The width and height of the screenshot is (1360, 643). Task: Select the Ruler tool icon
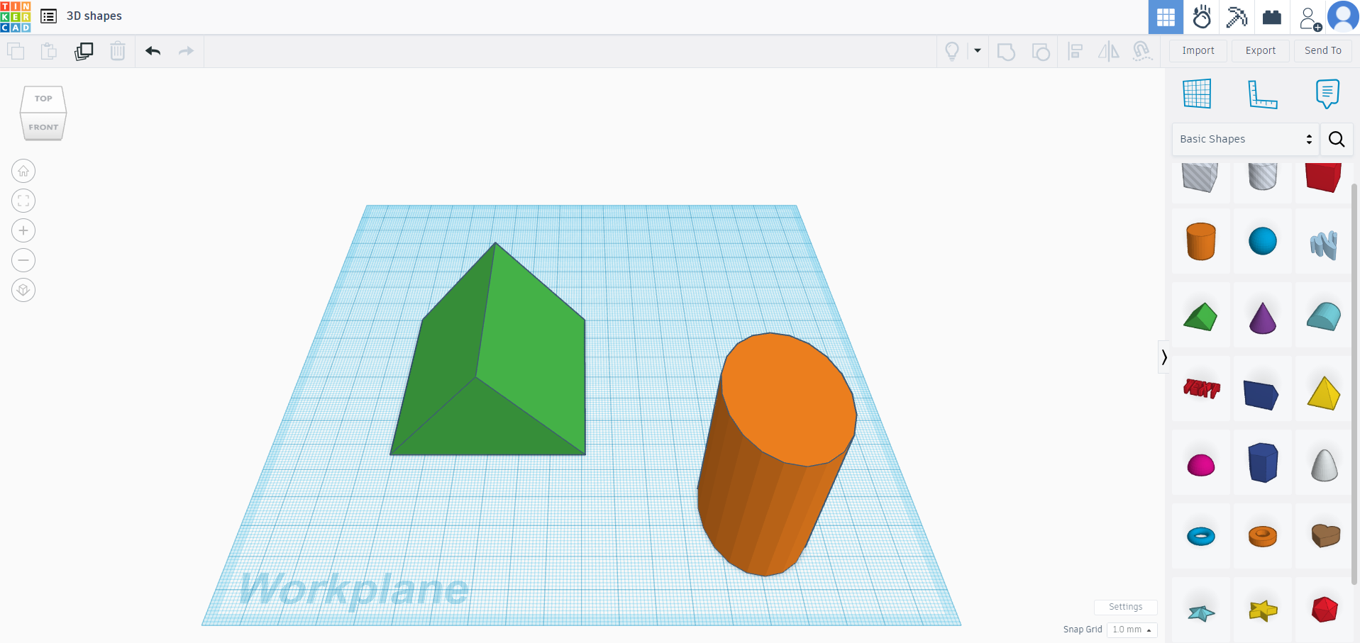(x=1262, y=94)
